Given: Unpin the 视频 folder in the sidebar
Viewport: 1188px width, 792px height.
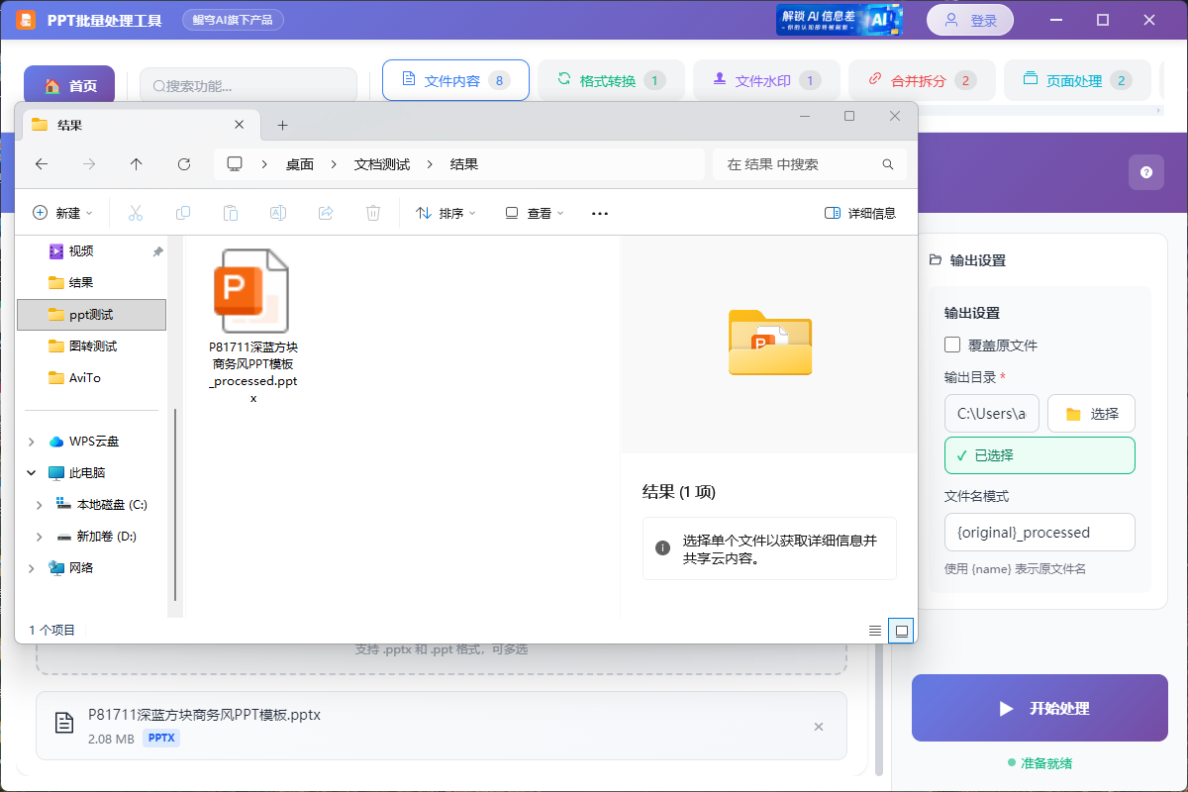Looking at the screenshot, I should point(156,251).
